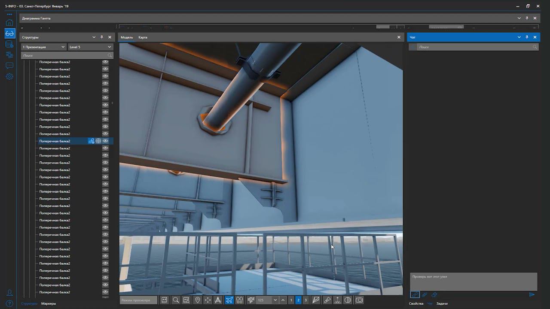Select view preset button 3
This screenshot has height=309, width=550.
(x=306, y=300)
